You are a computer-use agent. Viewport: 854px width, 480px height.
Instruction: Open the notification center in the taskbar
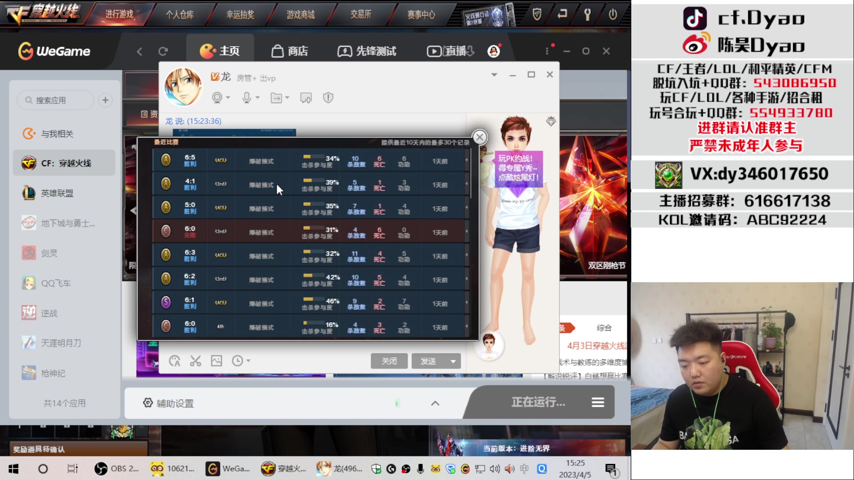[x=611, y=469]
